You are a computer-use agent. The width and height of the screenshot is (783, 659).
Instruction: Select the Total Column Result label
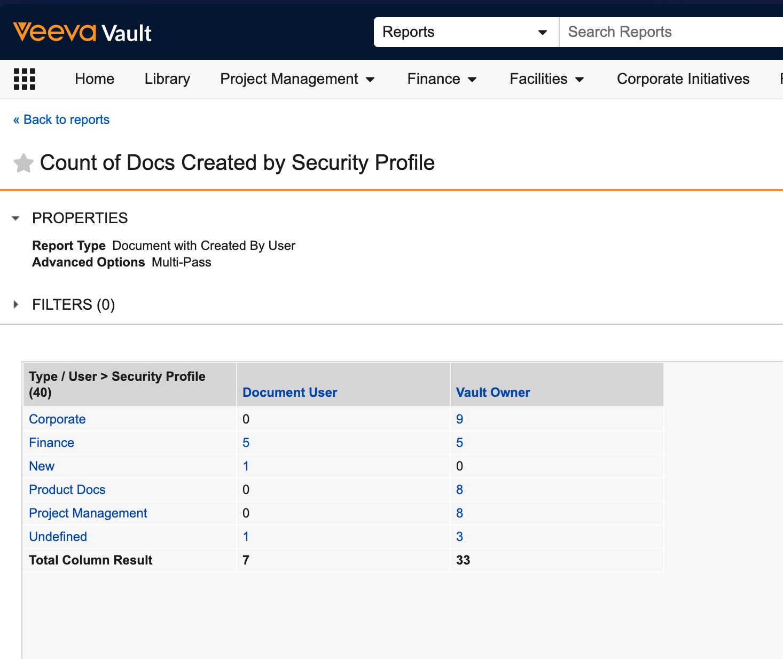[x=91, y=560]
